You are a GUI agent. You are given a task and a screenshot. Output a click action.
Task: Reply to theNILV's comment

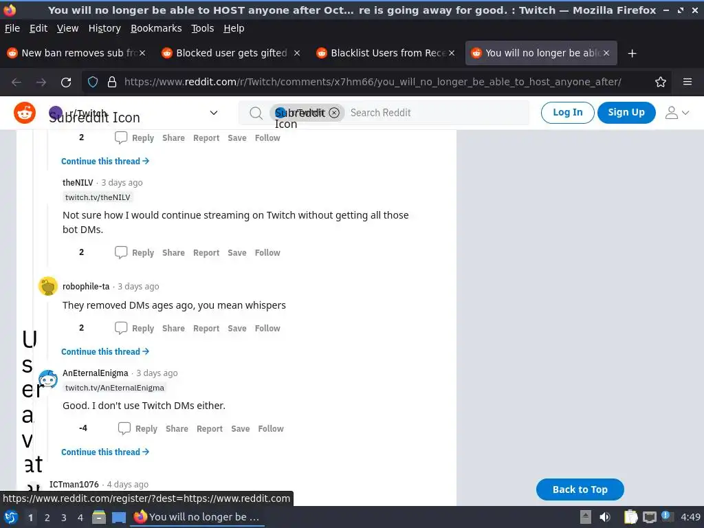[x=143, y=253]
